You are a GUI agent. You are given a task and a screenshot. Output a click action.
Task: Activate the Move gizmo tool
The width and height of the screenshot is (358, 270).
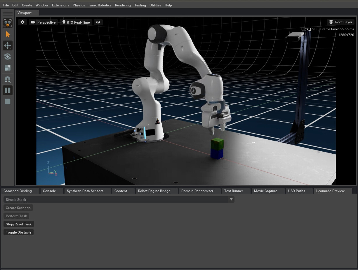pyautogui.click(x=8, y=45)
